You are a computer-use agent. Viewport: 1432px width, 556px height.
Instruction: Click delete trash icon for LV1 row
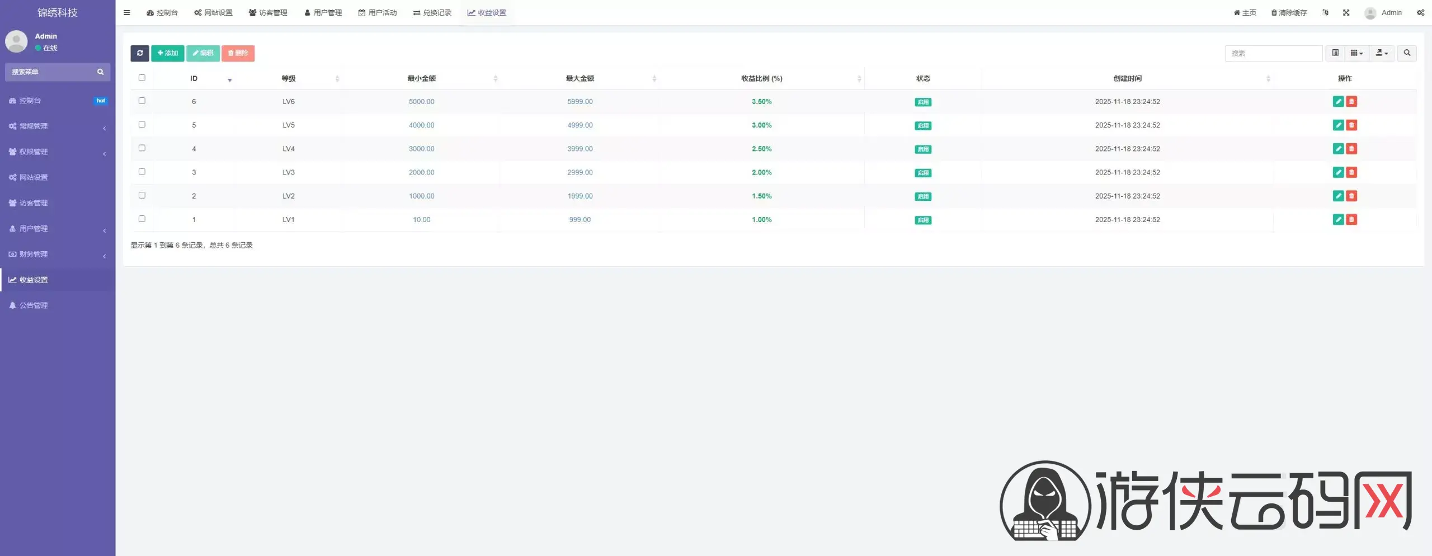(x=1351, y=220)
